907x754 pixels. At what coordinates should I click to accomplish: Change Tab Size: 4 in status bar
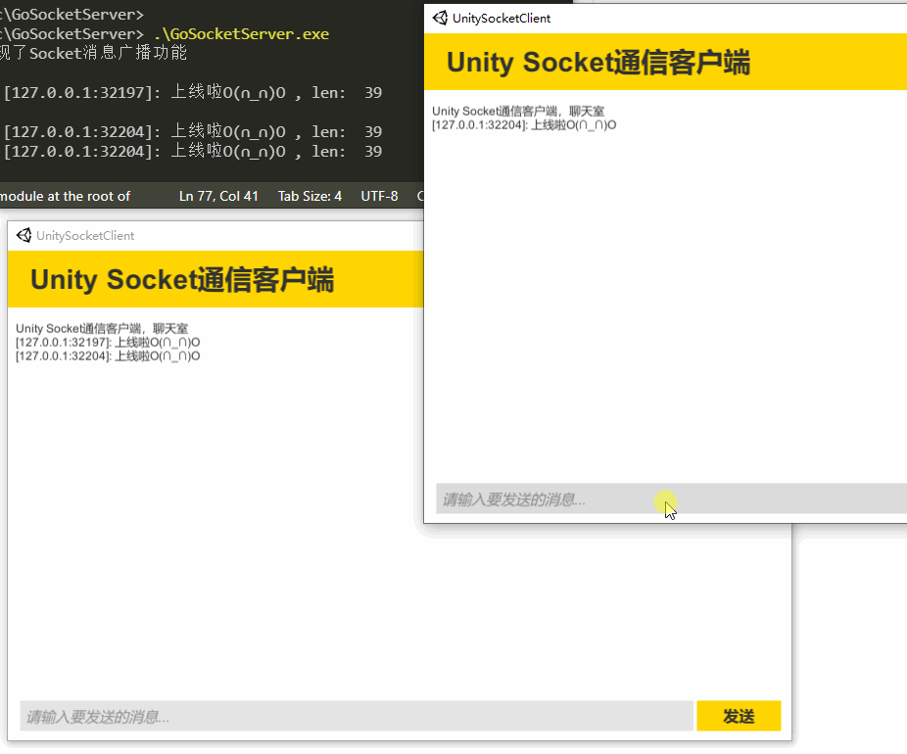coord(310,196)
